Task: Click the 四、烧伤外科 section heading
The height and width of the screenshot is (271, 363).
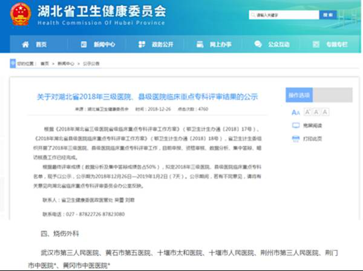Action: (x=60, y=233)
